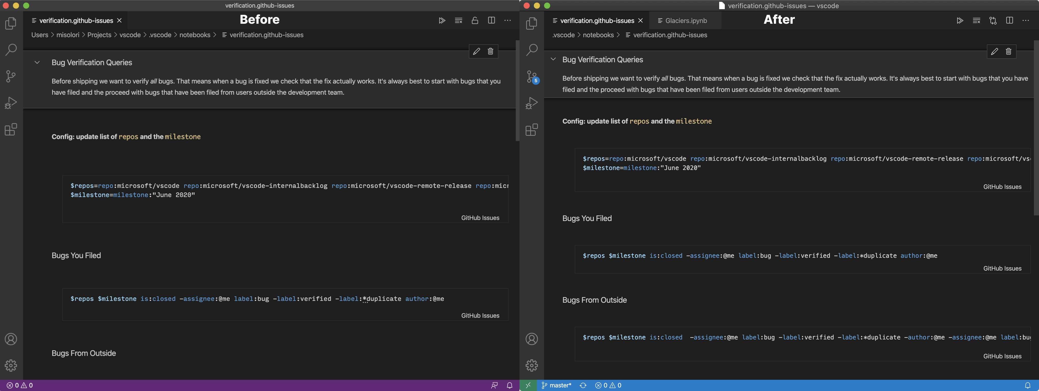The width and height of the screenshot is (1039, 391).
Task: Toggle the notebook lock icon
Action: (x=475, y=20)
